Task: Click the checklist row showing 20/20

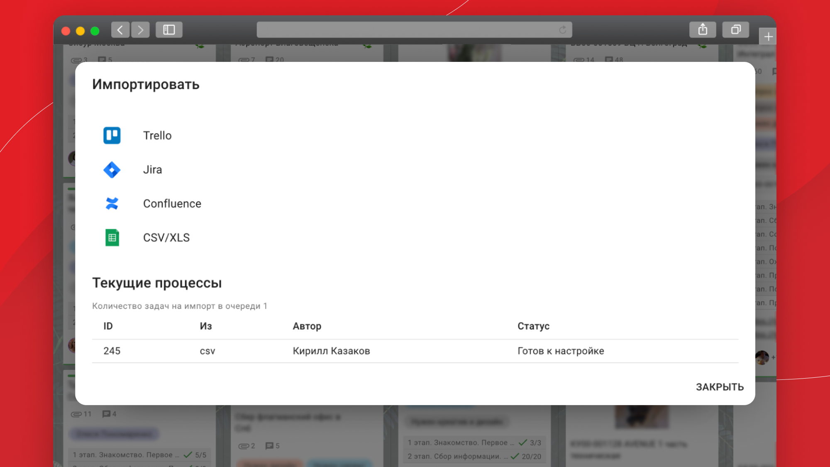Action: coord(474,456)
